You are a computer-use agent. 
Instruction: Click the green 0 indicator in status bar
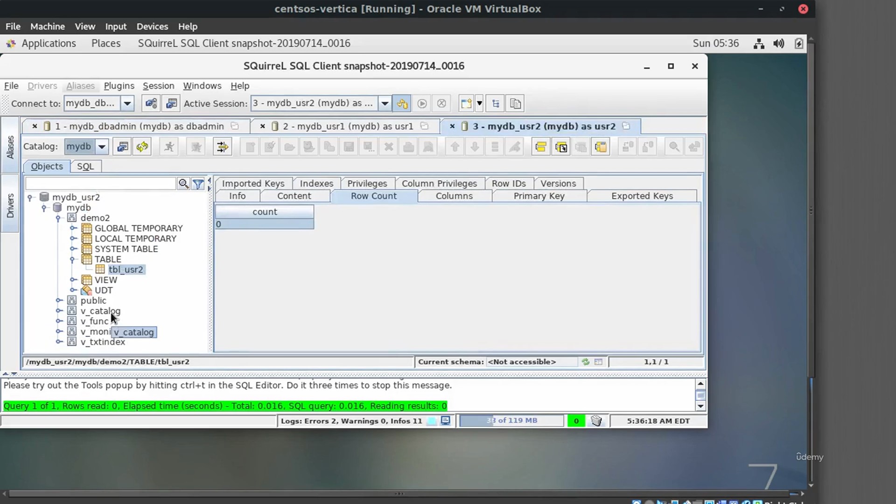(x=576, y=421)
